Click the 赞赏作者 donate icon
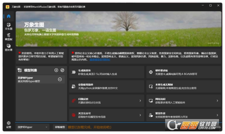The height and width of the screenshot is (134, 225). coord(151,115)
